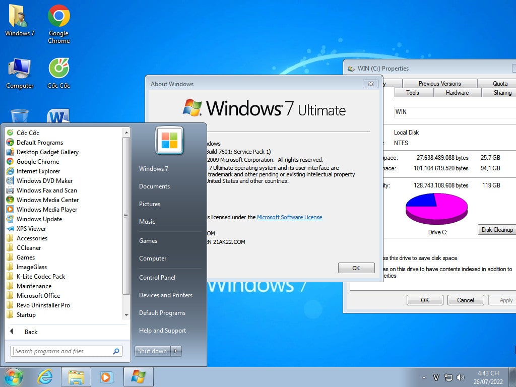Expand the Shut down options arrow
Image resolution: width=516 pixels, height=387 pixels.
[176, 351]
